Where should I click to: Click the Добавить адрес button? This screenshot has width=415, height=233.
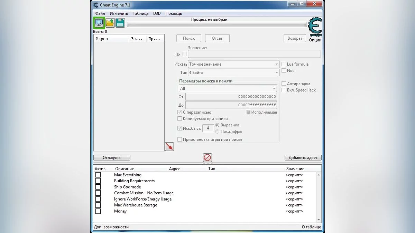pos(303,158)
